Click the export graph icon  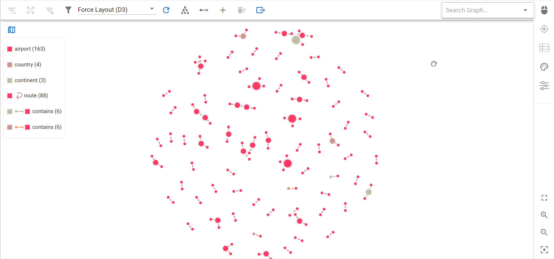[260, 10]
